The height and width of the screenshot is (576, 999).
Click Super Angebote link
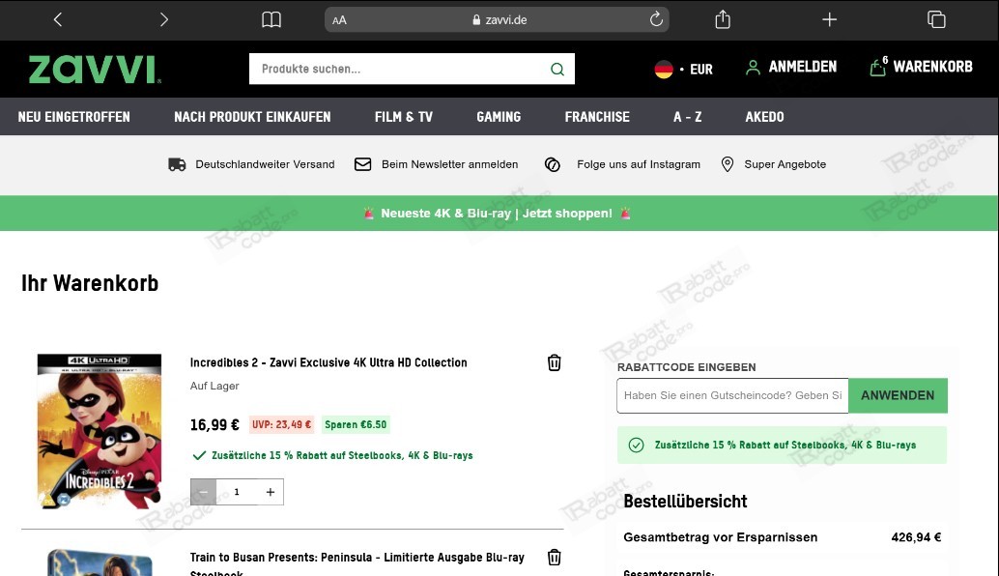click(785, 164)
